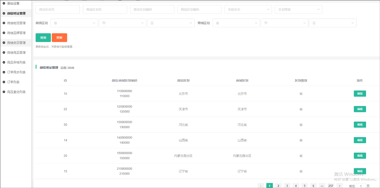
Task: Click gear icon beside 基础设置
Action: tap(4, 3)
